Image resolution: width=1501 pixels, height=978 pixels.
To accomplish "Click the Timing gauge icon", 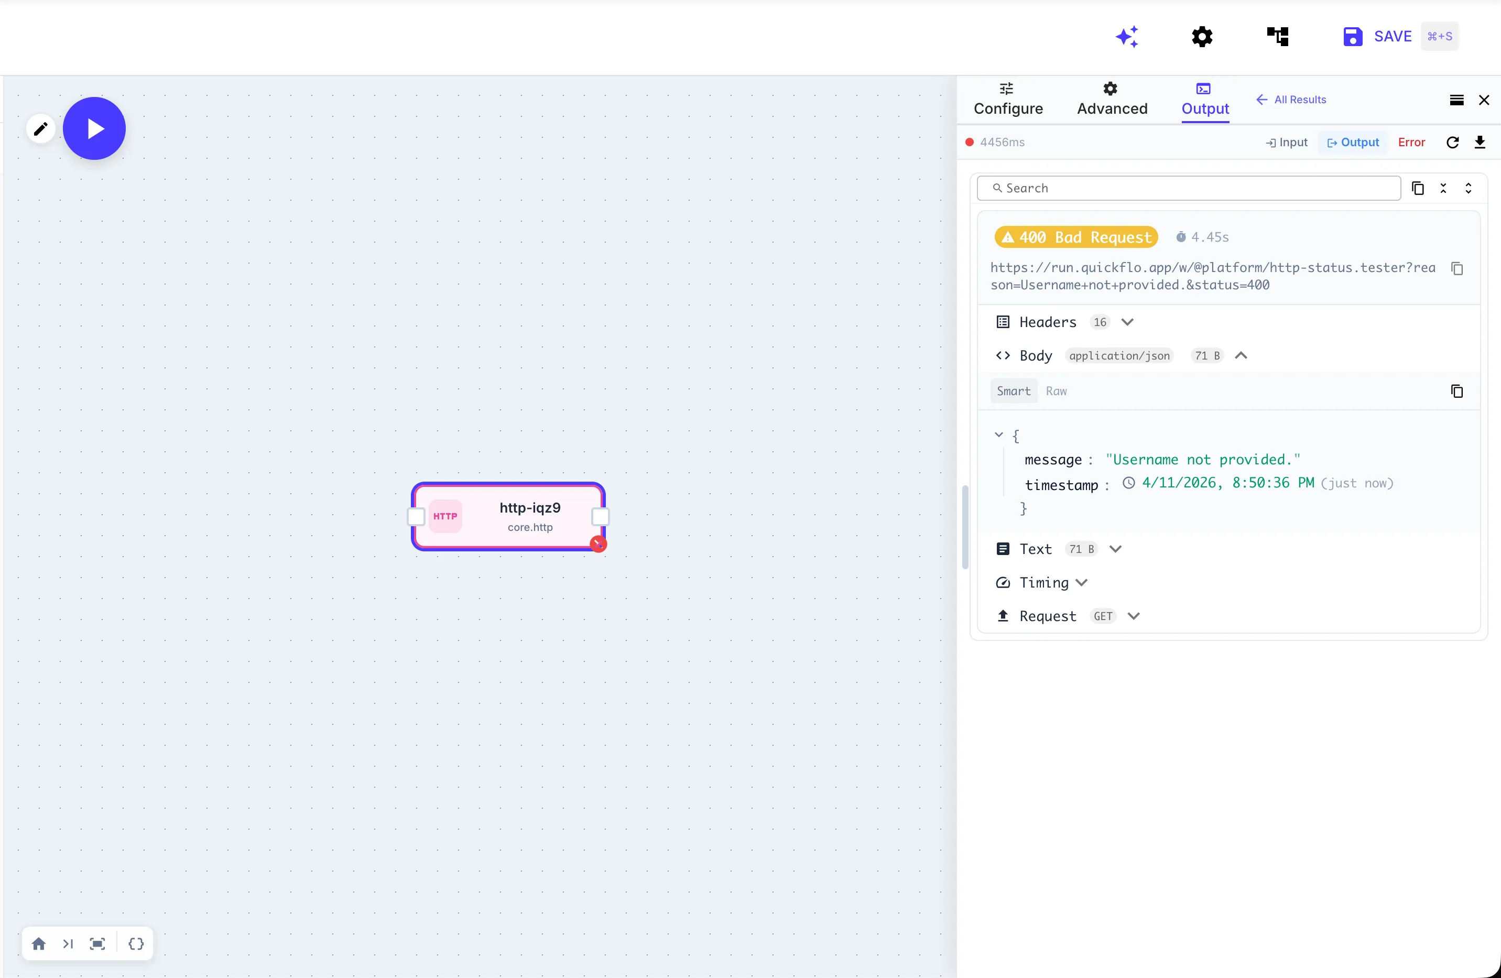I will coord(1003,583).
